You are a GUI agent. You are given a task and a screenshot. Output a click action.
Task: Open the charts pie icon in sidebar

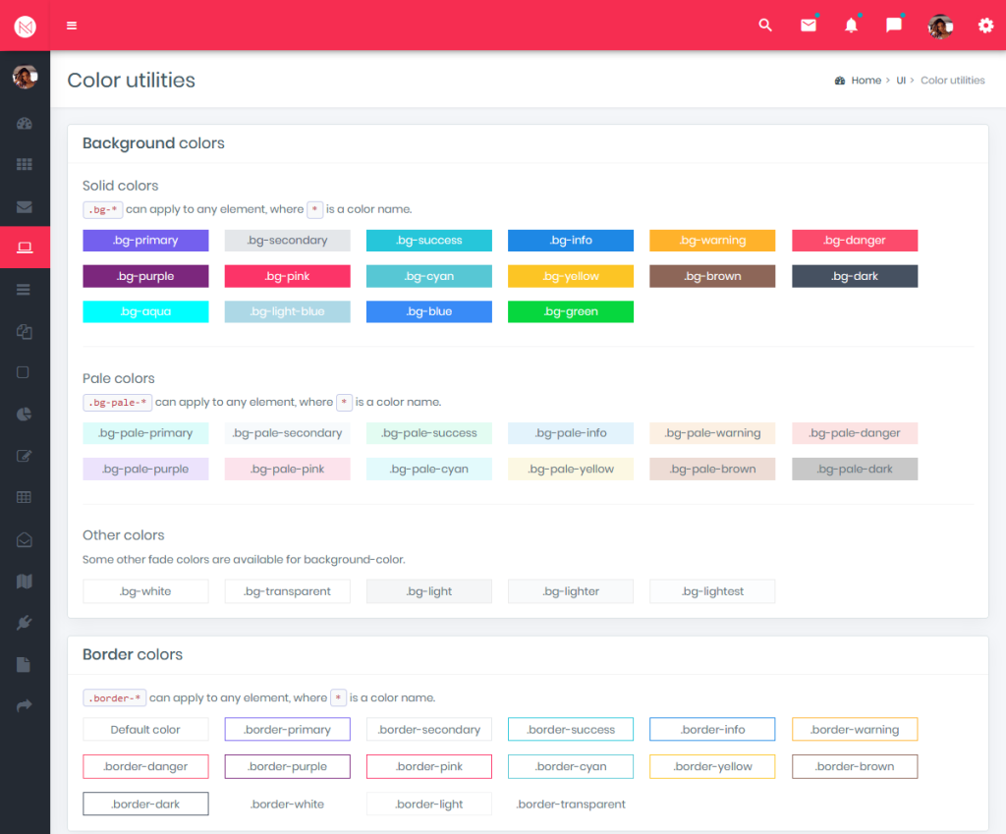(x=25, y=414)
